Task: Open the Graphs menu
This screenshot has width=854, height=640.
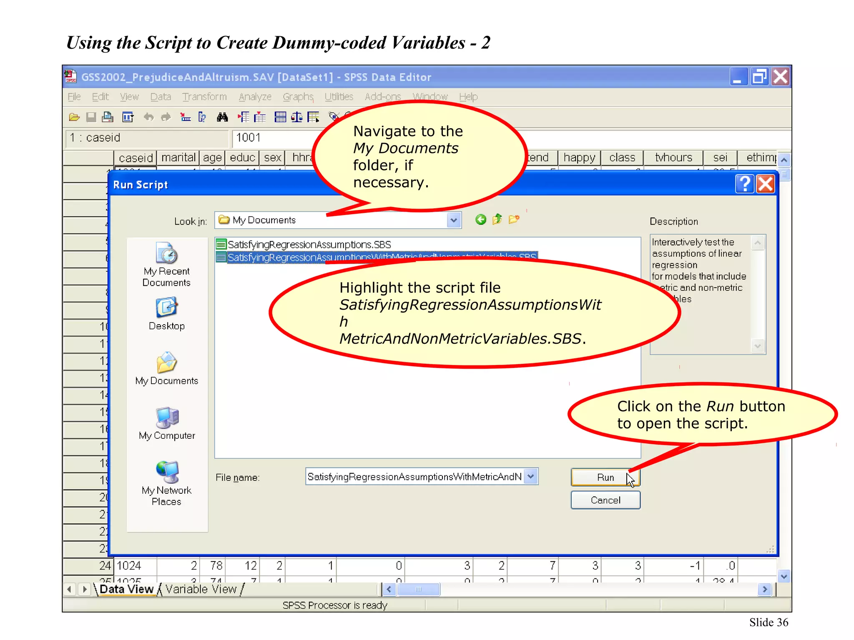Action: click(x=298, y=97)
